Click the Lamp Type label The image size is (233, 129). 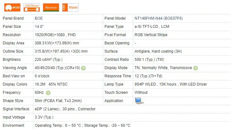114,84
